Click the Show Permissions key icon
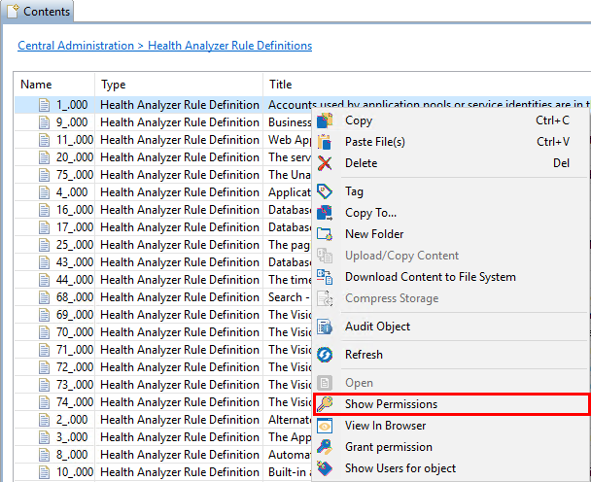The width and height of the screenshot is (591, 482). coord(326,404)
